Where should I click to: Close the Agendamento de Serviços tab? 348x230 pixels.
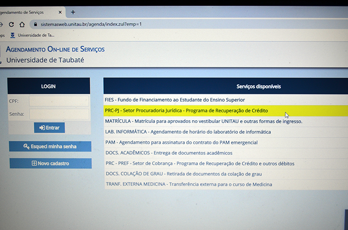click(60, 12)
